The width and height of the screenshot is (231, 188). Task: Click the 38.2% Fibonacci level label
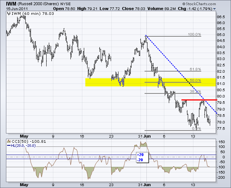[195, 92]
